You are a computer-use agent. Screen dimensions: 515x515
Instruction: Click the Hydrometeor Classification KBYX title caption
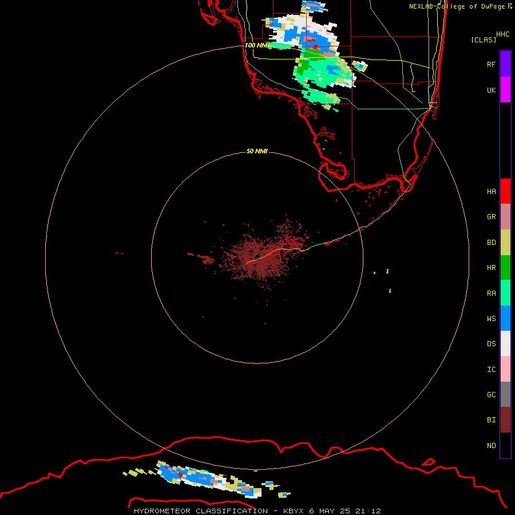pyautogui.click(x=257, y=511)
